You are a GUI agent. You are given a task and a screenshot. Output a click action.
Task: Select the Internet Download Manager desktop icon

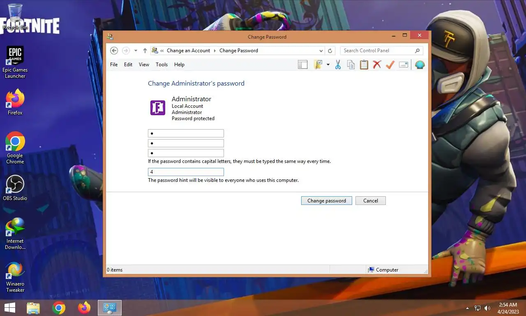coord(15,234)
